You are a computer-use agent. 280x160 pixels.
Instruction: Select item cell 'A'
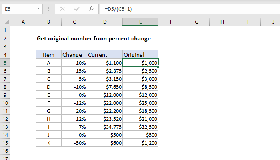(48, 63)
